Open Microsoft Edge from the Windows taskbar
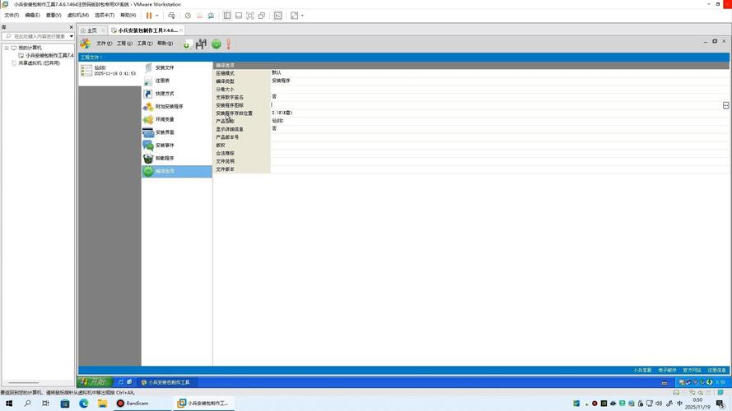The image size is (732, 411). pyautogui.click(x=83, y=403)
